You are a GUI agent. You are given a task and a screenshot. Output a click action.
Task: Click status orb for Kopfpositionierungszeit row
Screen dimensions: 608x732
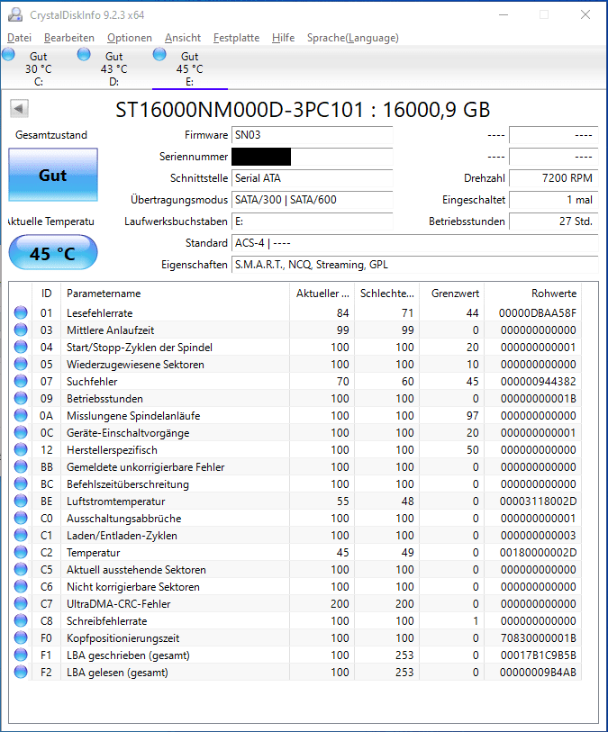click(x=21, y=637)
